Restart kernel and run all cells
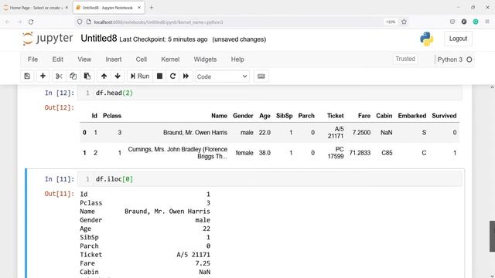Viewport: 495px width, 278px height. [x=186, y=76]
